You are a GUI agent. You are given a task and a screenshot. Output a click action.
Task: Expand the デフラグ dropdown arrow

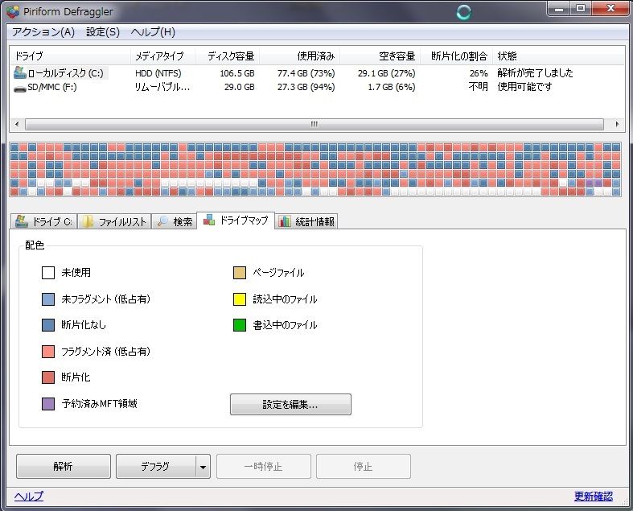pyautogui.click(x=203, y=467)
